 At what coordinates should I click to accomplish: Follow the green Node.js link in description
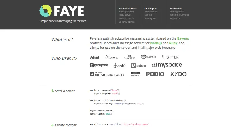[x=156, y=43]
